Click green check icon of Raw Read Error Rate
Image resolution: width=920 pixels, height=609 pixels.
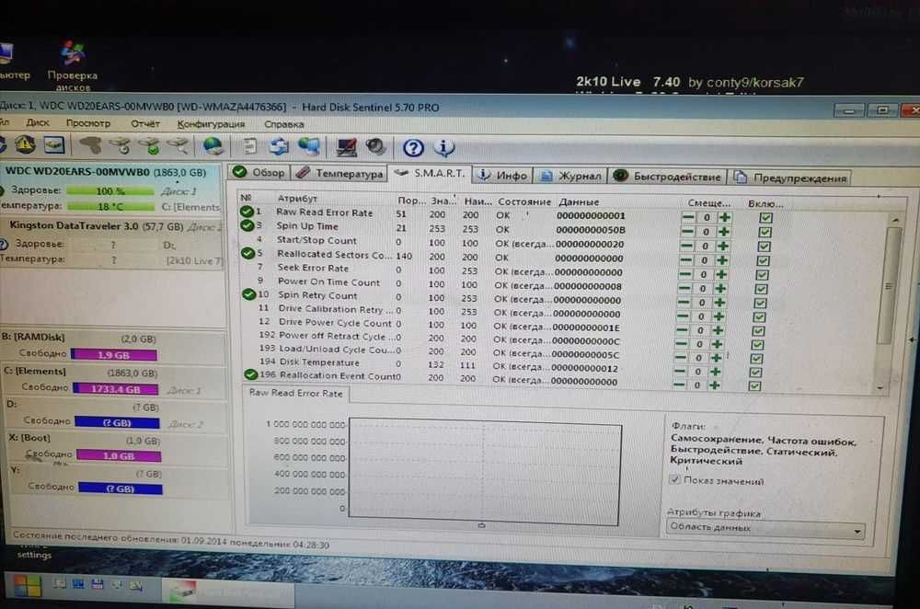tap(247, 212)
